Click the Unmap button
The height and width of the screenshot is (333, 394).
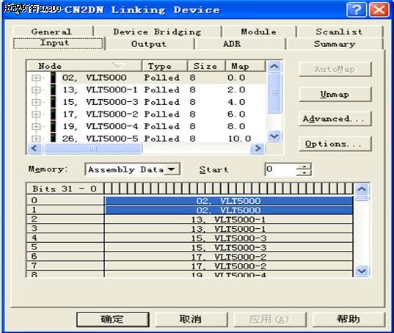click(x=335, y=94)
